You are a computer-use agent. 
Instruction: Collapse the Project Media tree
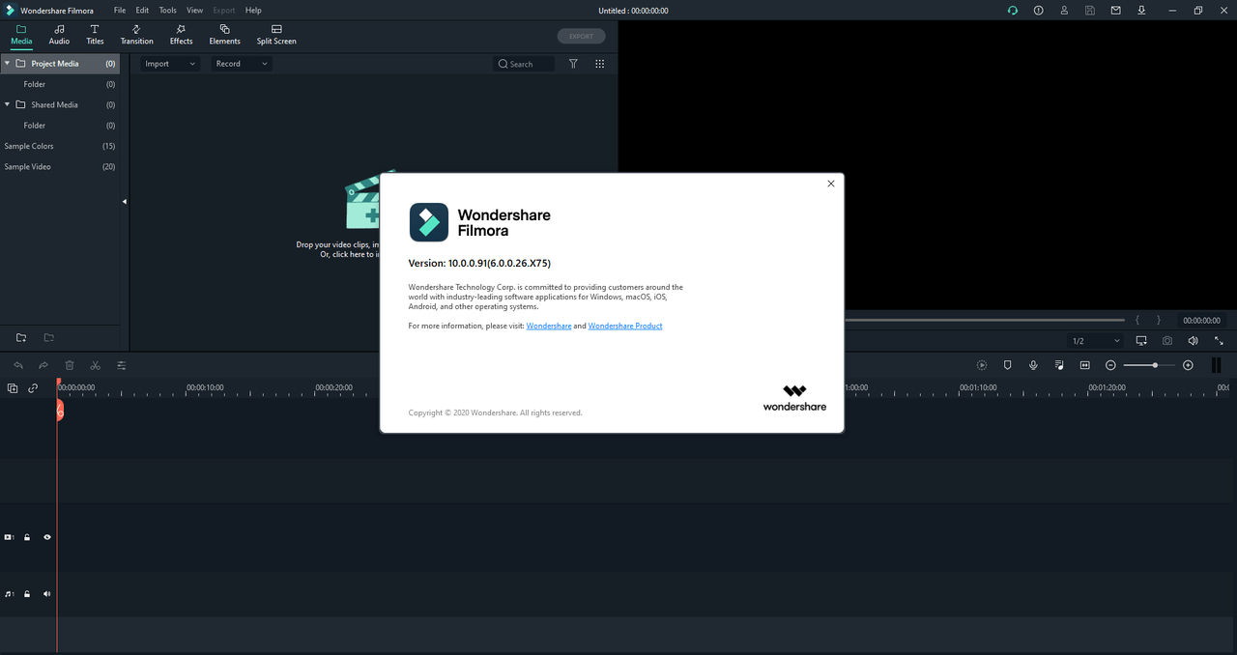[7, 63]
